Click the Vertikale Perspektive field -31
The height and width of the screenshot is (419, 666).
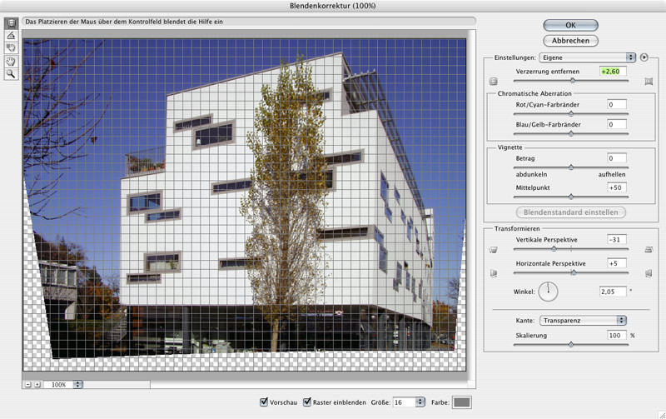click(x=617, y=240)
